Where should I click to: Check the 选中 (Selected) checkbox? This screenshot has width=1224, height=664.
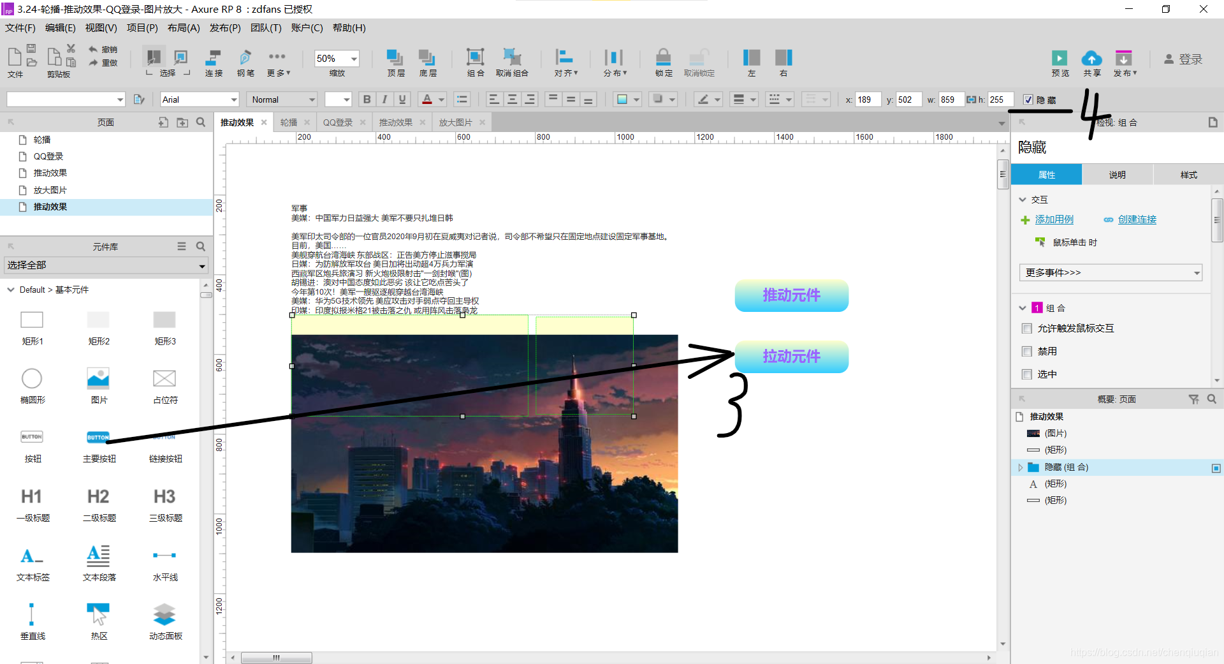pyautogui.click(x=1027, y=374)
